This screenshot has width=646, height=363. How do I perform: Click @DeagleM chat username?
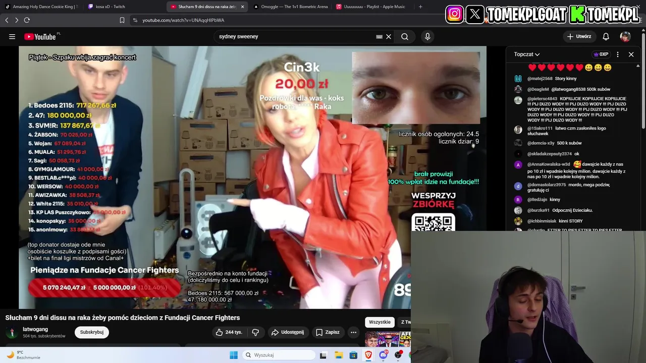[x=538, y=89]
